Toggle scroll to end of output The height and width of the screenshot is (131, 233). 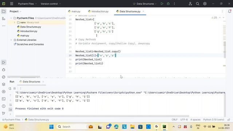tap(11, 110)
